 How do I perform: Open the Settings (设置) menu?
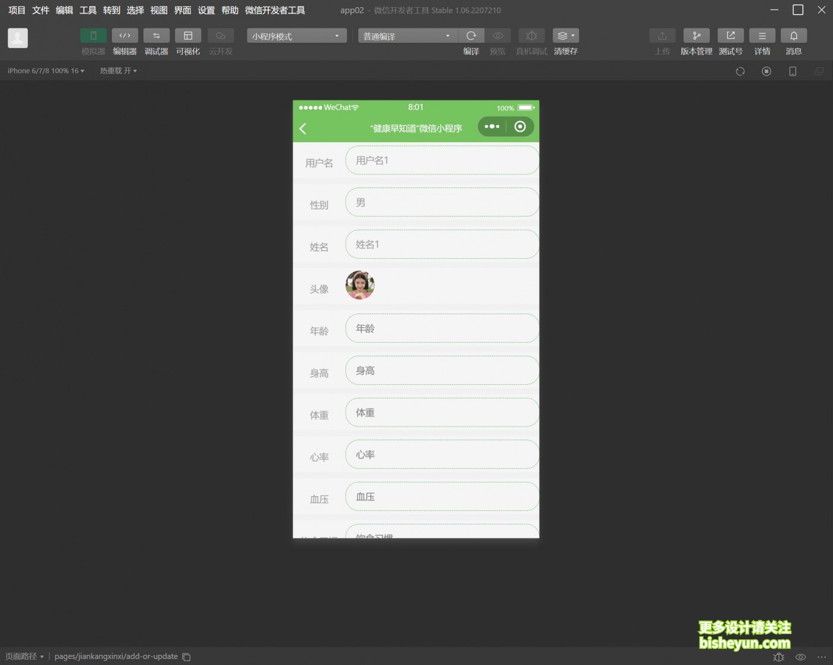point(206,10)
